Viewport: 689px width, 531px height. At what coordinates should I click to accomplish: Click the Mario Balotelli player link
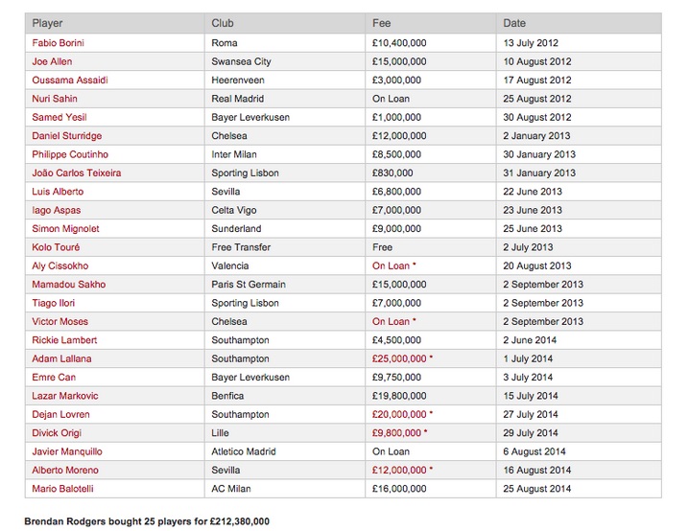coord(62,489)
